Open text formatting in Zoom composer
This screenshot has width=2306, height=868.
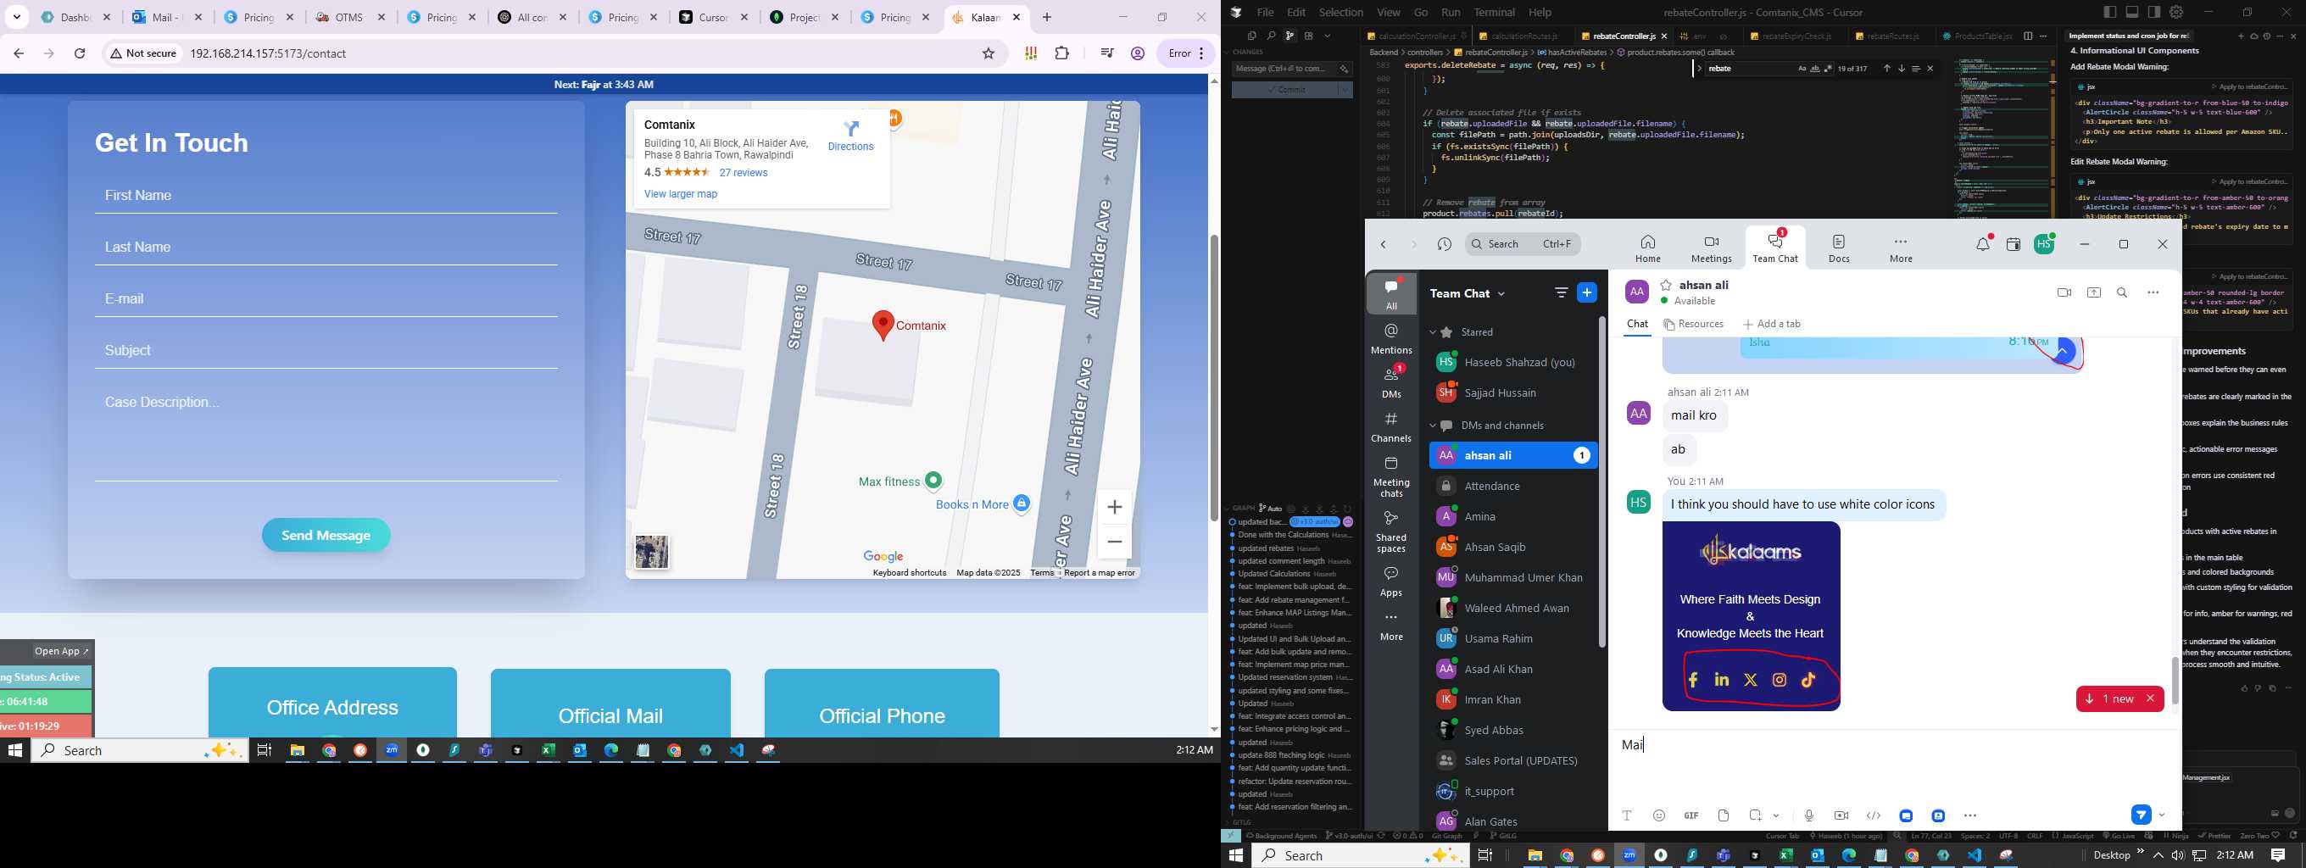[1627, 815]
